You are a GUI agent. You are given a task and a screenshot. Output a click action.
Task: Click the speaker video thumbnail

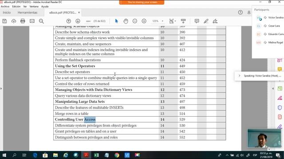tap(264, 138)
